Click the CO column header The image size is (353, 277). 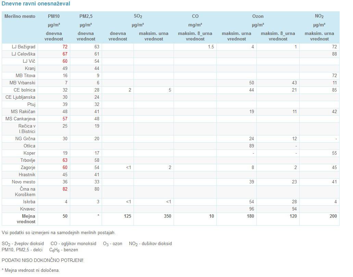[x=195, y=16]
